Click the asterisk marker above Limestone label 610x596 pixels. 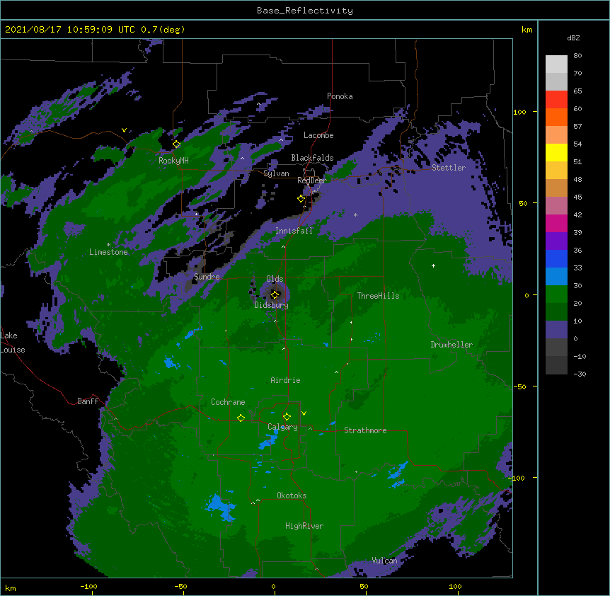pyautogui.click(x=108, y=245)
